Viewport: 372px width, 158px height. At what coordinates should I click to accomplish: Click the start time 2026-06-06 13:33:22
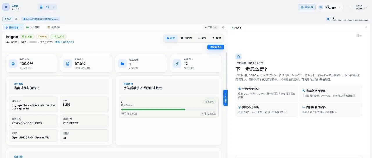point(27,123)
